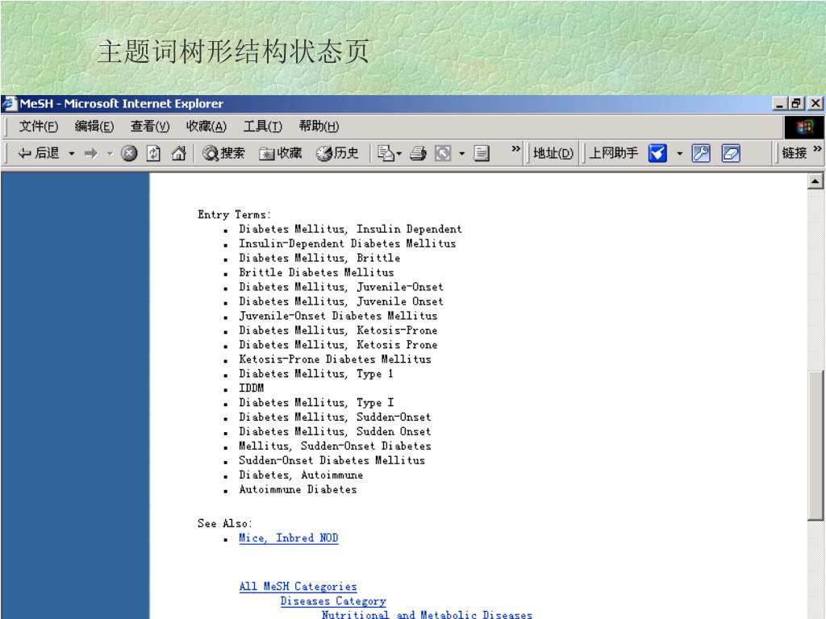Open the 收藏(A) menu

click(206, 127)
